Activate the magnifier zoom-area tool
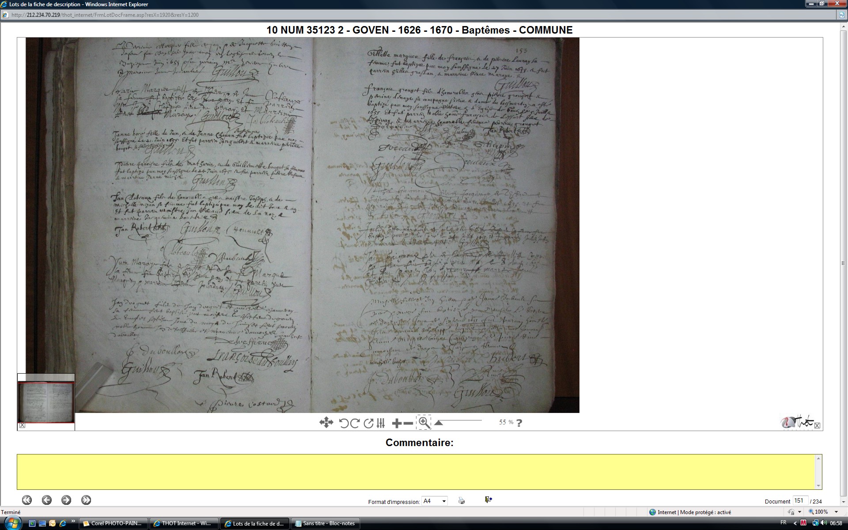 (x=424, y=423)
